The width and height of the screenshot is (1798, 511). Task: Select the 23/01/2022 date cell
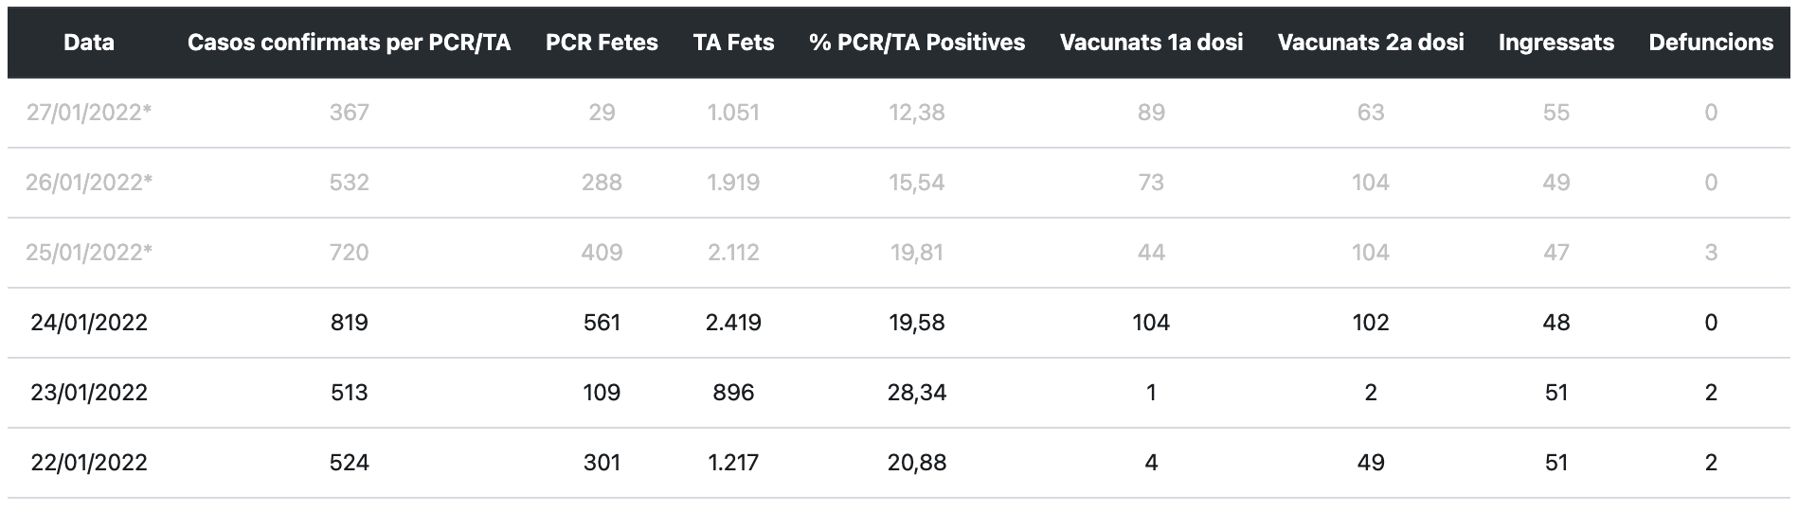89,393
